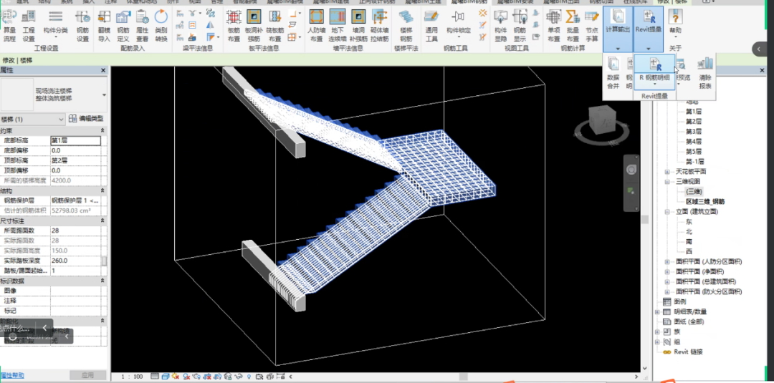The height and width of the screenshot is (383, 774).
Task: Expand the 计算输出 dropdown button
Action: (x=617, y=48)
